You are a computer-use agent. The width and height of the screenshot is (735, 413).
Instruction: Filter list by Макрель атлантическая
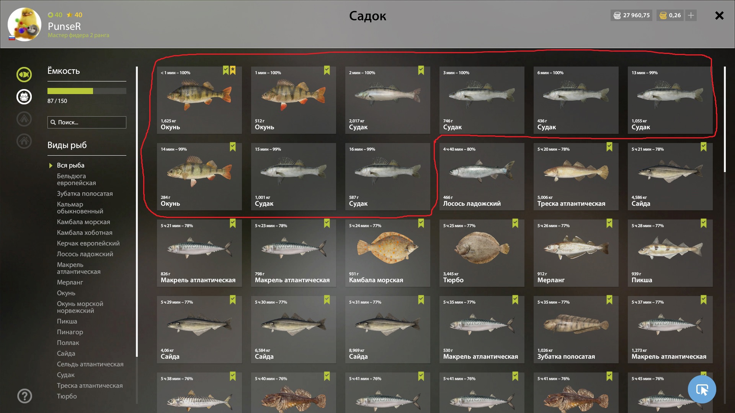click(x=79, y=268)
